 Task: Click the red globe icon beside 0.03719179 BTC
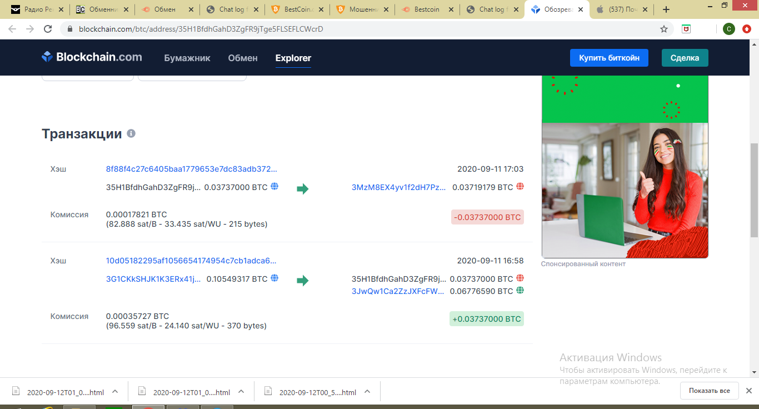click(520, 187)
